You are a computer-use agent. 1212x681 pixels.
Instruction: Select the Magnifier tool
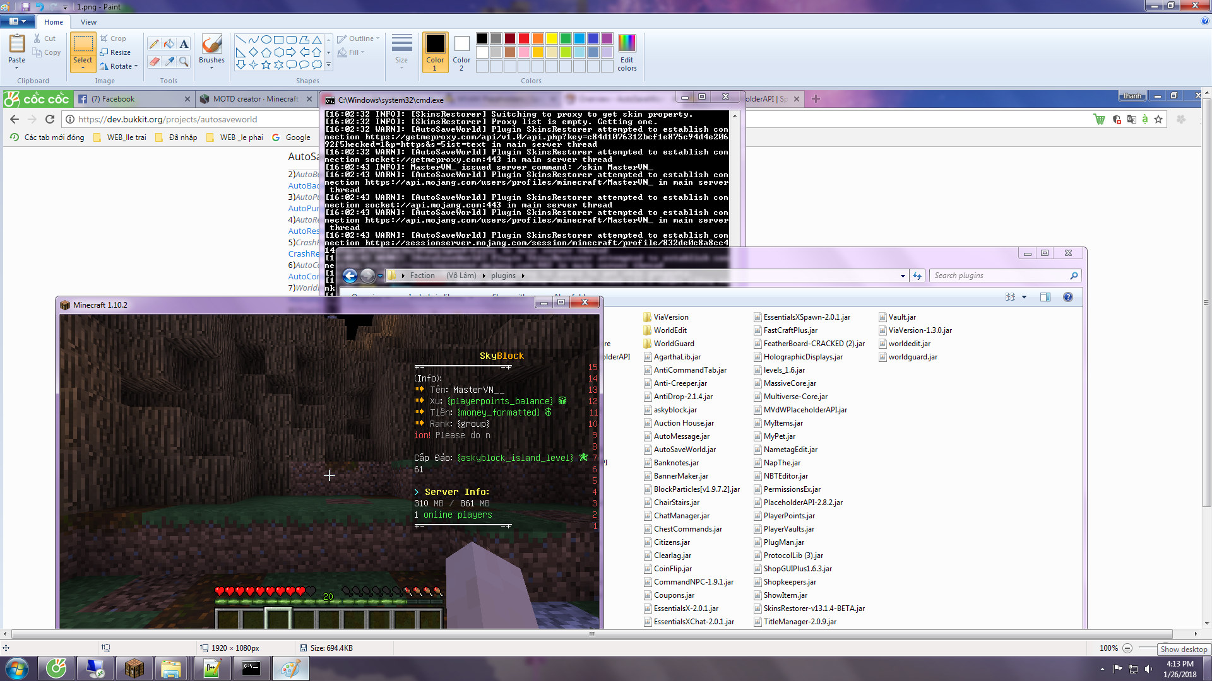pos(184,61)
